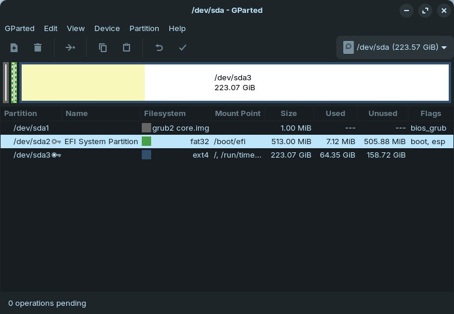Click the Delete partition trash icon
This screenshot has height=314, width=454.
pos(37,47)
